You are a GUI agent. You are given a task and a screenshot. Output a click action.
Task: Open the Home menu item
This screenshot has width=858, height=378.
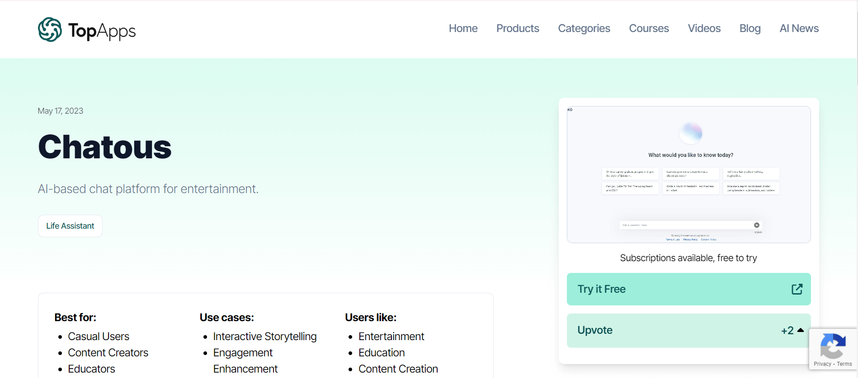point(463,28)
